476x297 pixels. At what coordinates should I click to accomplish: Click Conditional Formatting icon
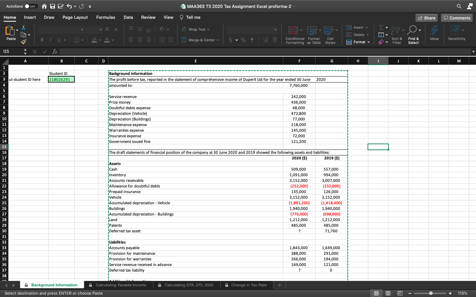(293, 30)
